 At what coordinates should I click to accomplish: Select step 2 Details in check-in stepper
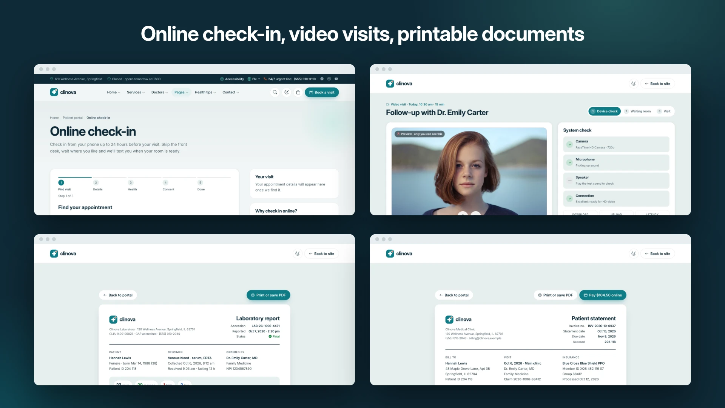click(97, 185)
